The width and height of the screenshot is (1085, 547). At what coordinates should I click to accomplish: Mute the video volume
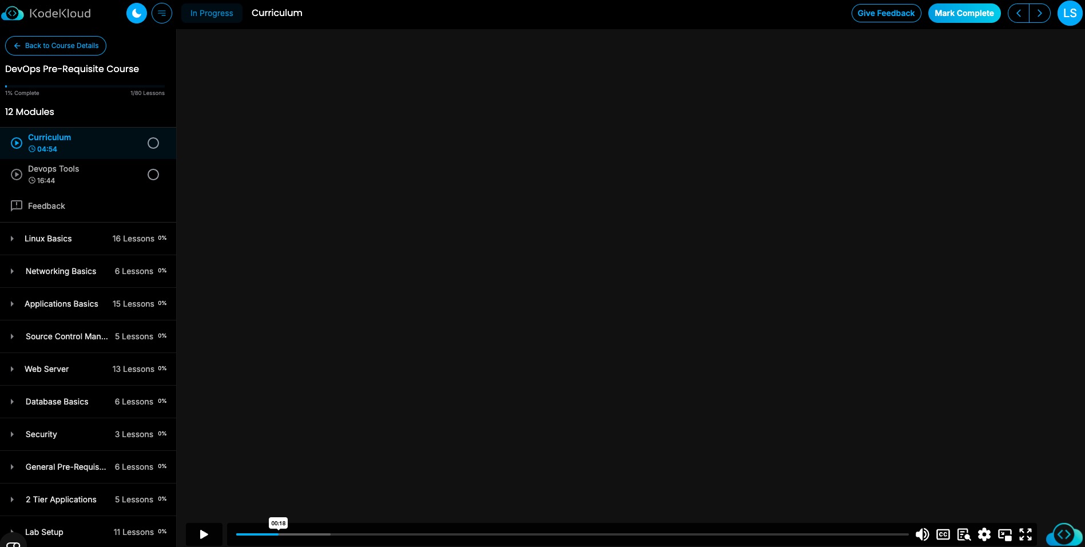click(x=922, y=534)
